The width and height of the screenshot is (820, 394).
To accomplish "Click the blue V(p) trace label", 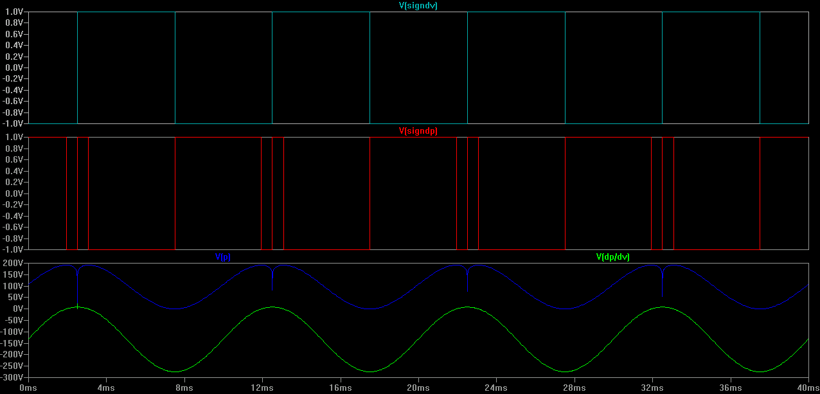I will (x=222, y=257).
